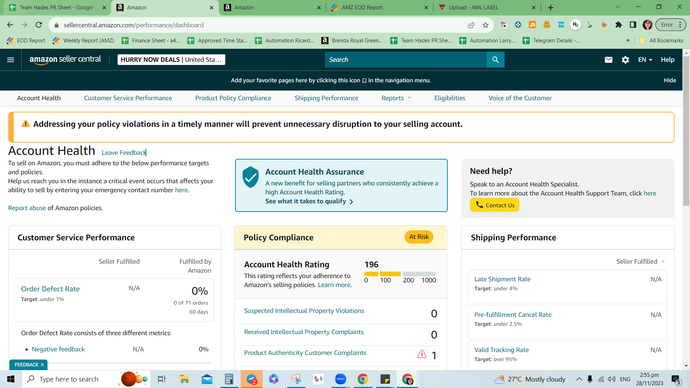The image size is (690, 388).
Task: Open the buyer messages envelope icon
Action: coord(608,60)
